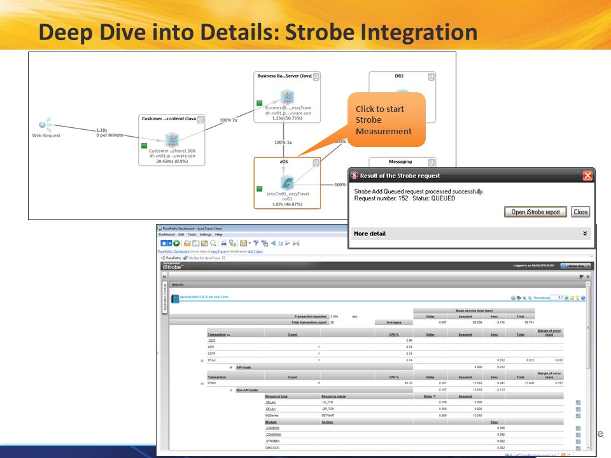611x458 pixels.
Task: Click the .DELAY link for QR_TCB
Action: point(270,409)
